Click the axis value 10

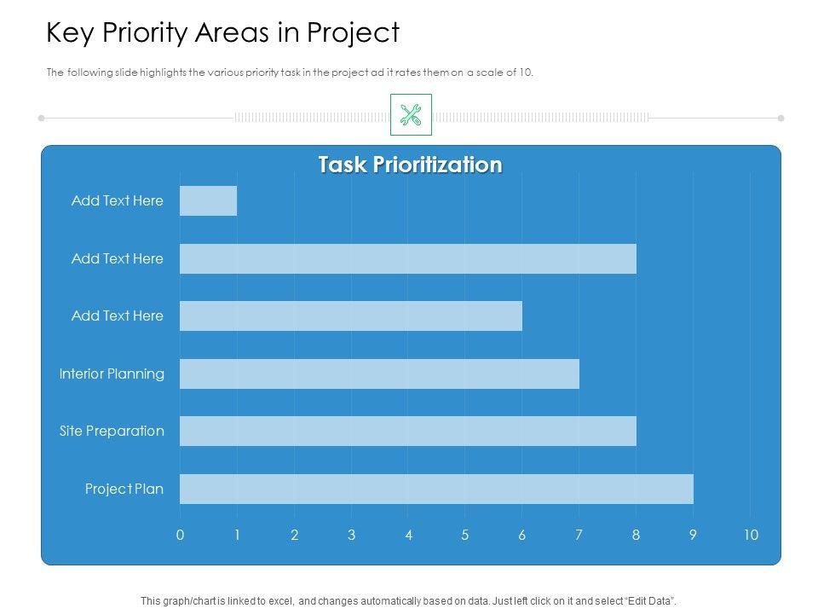750,535
